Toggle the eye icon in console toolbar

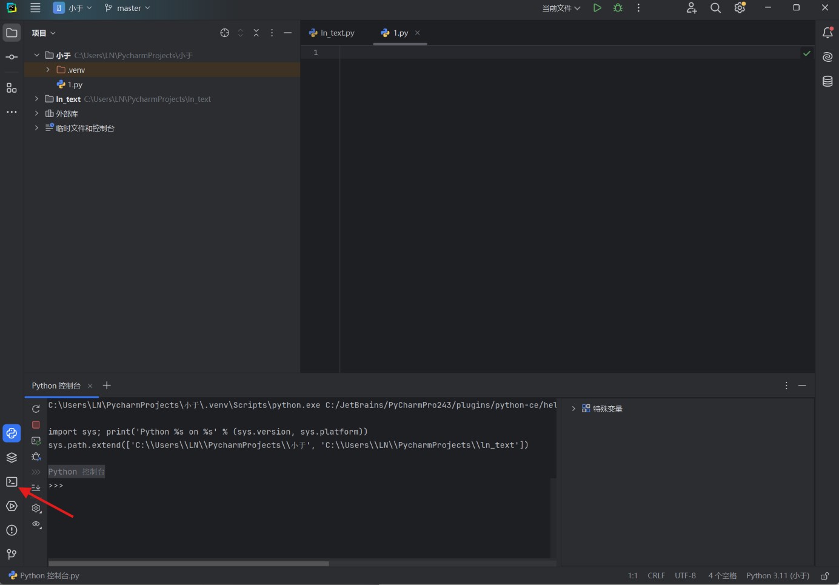point(36,524)
